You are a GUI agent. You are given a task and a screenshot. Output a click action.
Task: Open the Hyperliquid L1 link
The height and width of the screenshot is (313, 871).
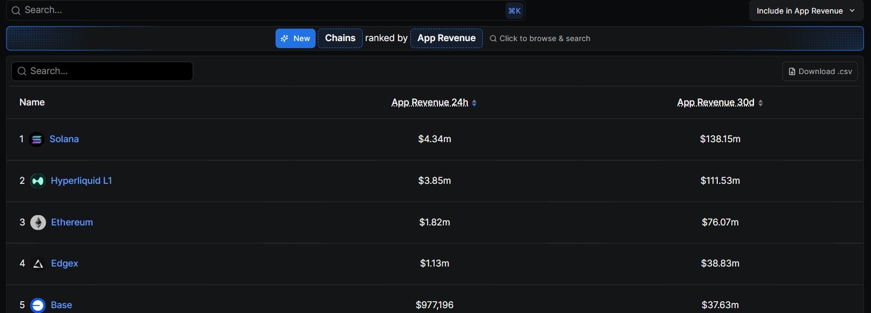[81, 181]
